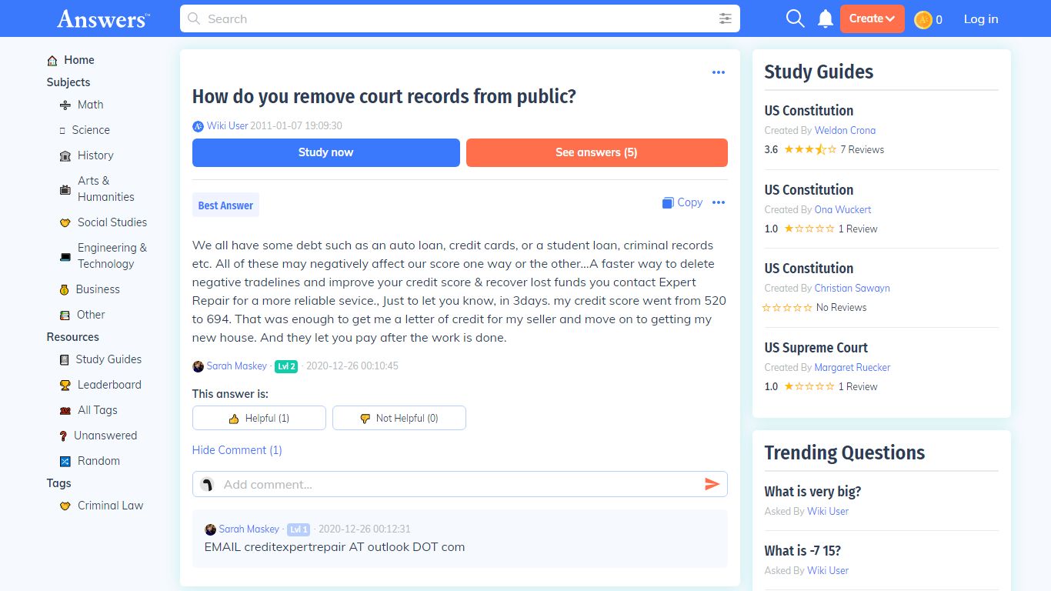Open Social Studies subject
Image resolution: width=1051 pixels, height=591 pixels.
coord(112,222)
